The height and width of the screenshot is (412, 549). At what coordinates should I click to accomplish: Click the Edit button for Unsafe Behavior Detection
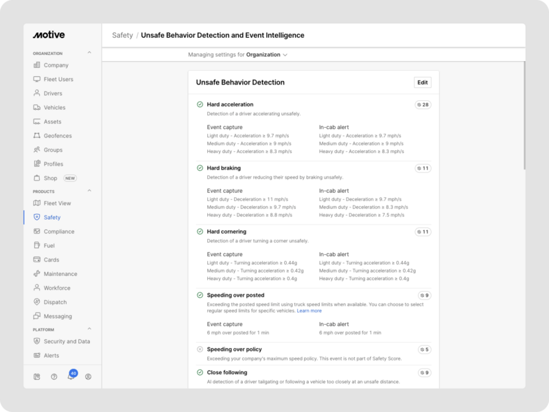tap(423, 82)
